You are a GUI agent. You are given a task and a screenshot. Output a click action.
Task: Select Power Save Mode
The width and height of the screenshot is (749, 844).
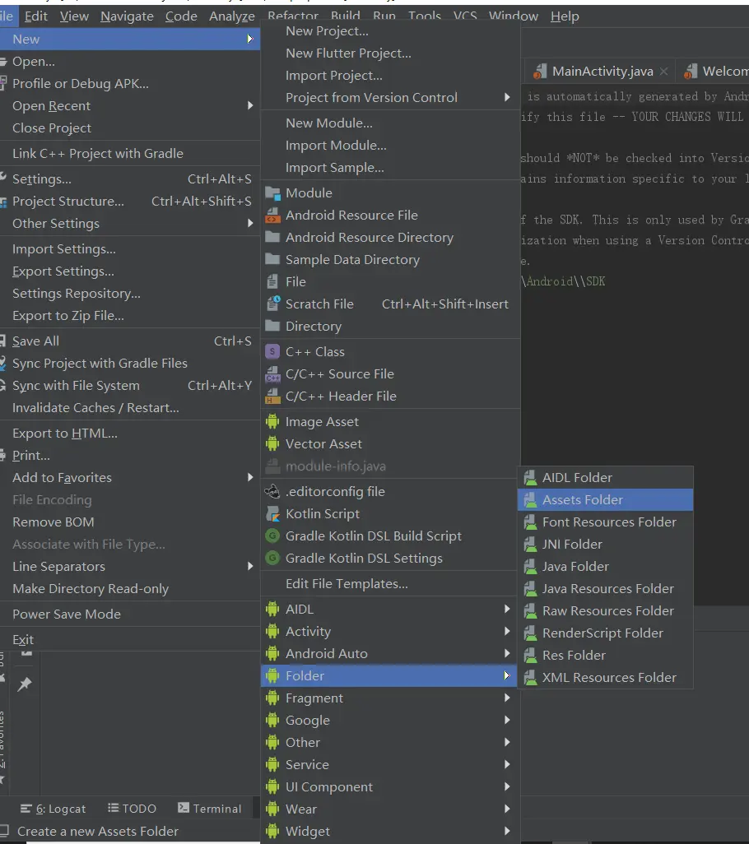coord(130,614)
